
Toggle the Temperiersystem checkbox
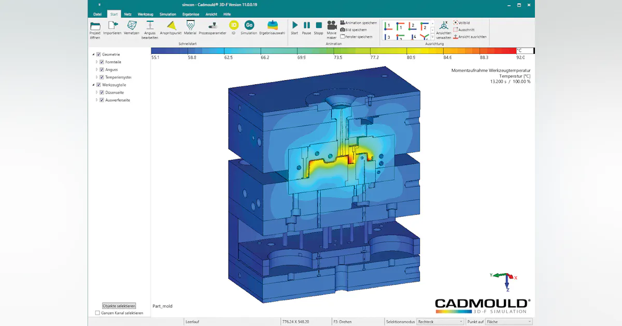click(x=102, y=77)
